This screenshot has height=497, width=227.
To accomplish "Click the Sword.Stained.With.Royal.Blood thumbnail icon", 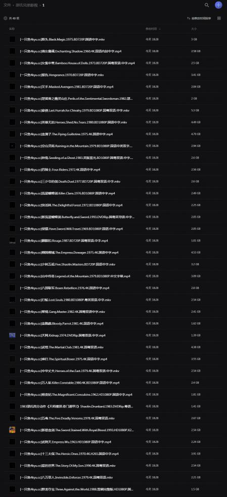I will tap(12, 430).
